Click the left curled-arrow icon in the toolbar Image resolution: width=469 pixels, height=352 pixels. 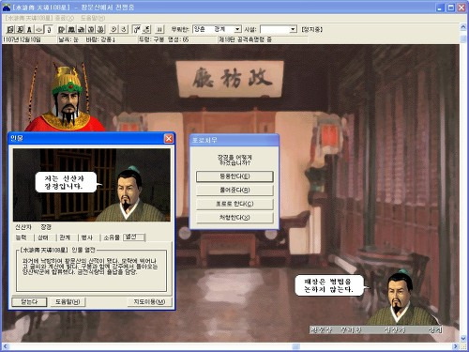[113, 29]
